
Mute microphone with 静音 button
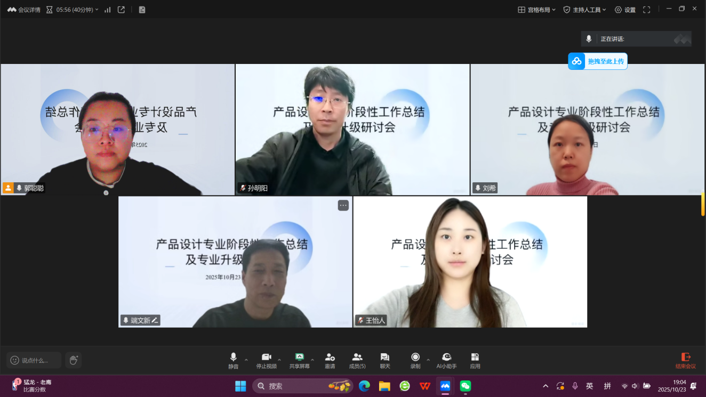click(x=233, y=360)
